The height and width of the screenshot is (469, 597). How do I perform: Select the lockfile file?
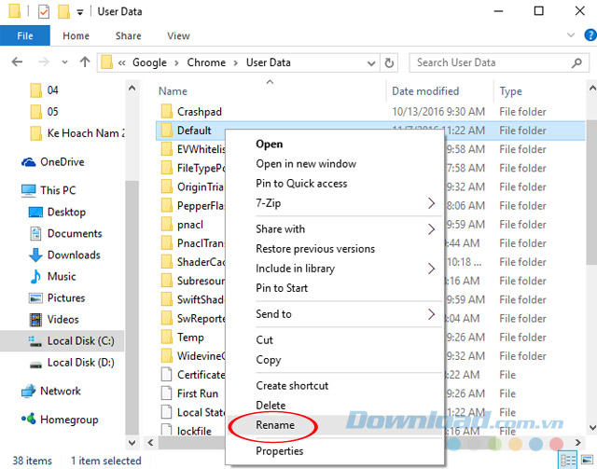pos(194,432)
